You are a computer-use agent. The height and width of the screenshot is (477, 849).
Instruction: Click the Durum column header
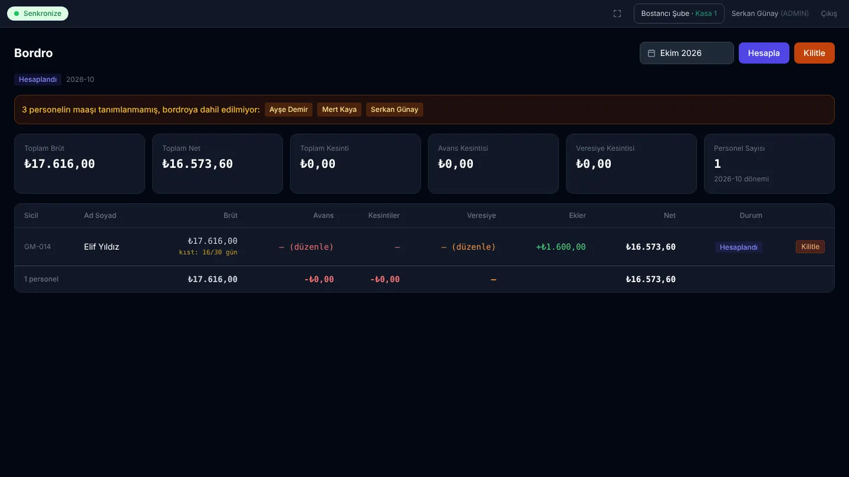pyautogui.click(x=751, y=216)
